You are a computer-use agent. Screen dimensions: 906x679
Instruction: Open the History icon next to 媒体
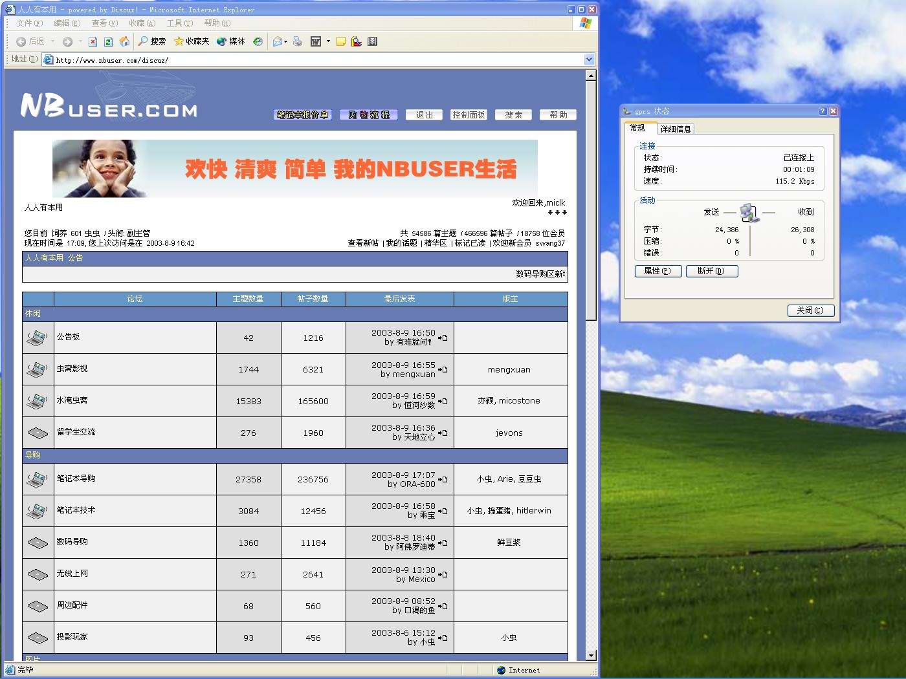pos(258,41)
